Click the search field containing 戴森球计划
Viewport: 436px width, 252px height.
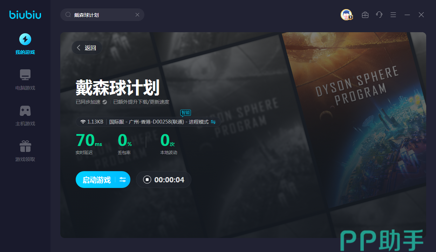coord(102,15)
